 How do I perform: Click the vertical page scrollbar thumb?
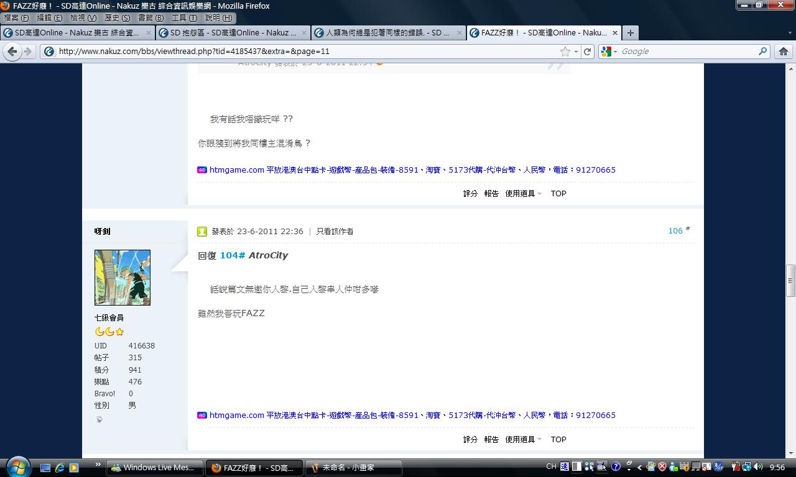(790, 281)
